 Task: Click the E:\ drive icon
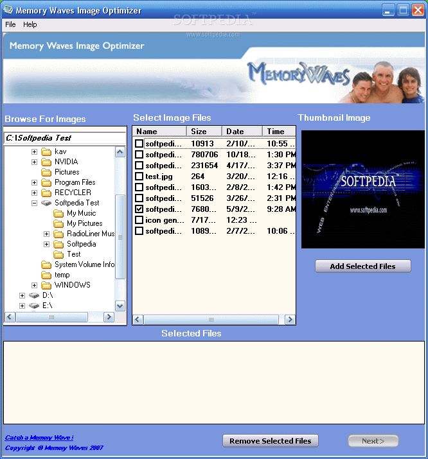point(34,306)
